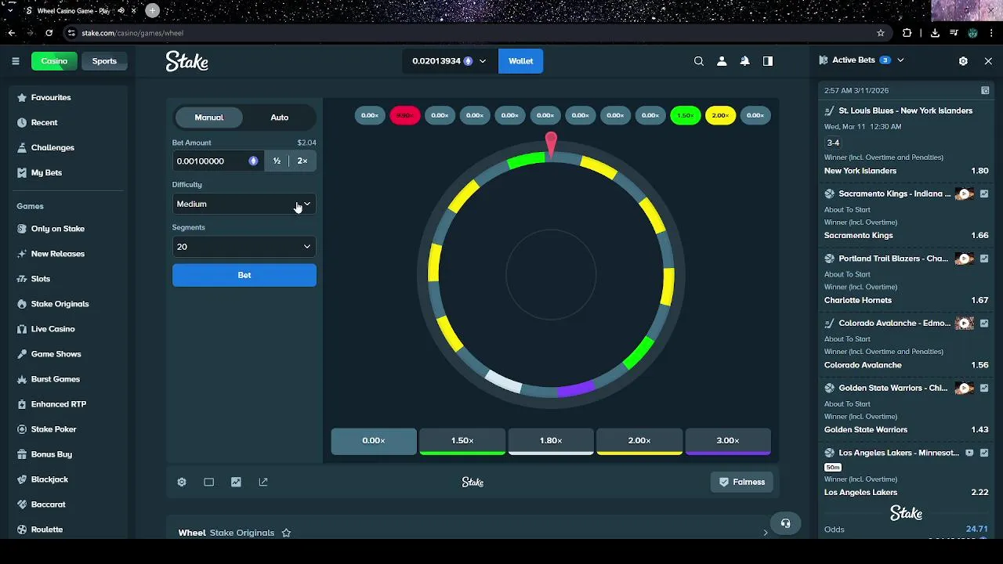Bookmark this page with the star icon
This screenshot has height=564, width=1003.
point(881,33)
